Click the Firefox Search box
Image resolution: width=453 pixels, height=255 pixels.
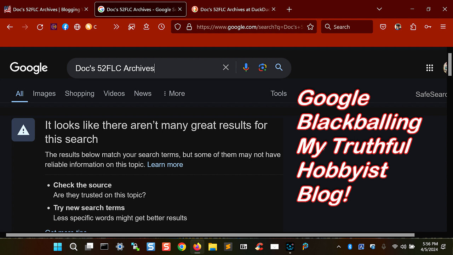coord(347,27)
